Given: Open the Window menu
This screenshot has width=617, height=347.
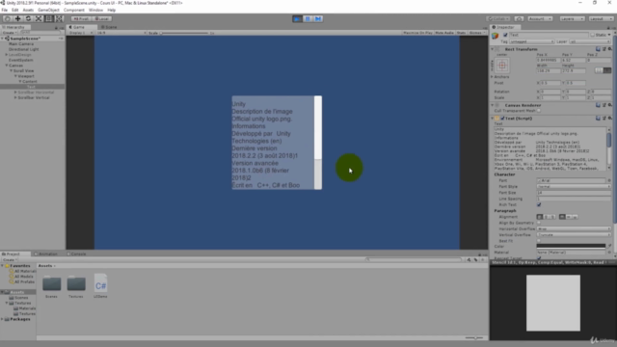Looking at the screenshot, I should point(95,10).
